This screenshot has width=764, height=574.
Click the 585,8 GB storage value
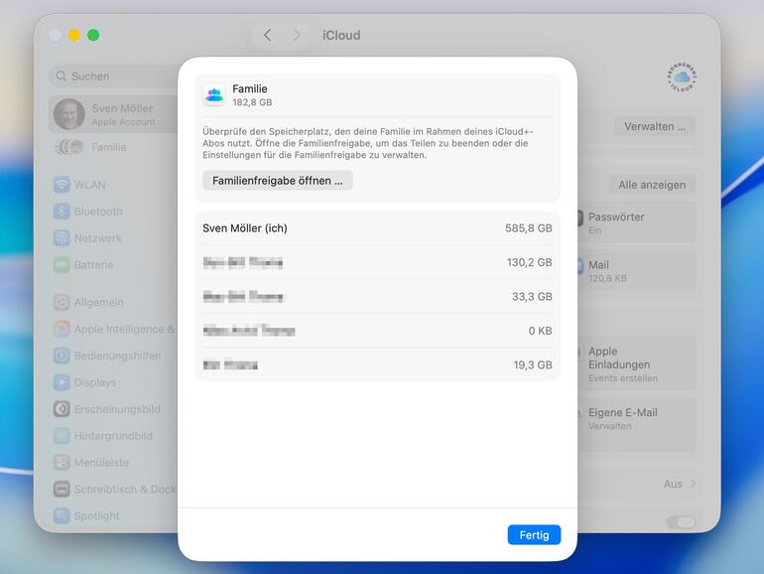tap(529, 228)
